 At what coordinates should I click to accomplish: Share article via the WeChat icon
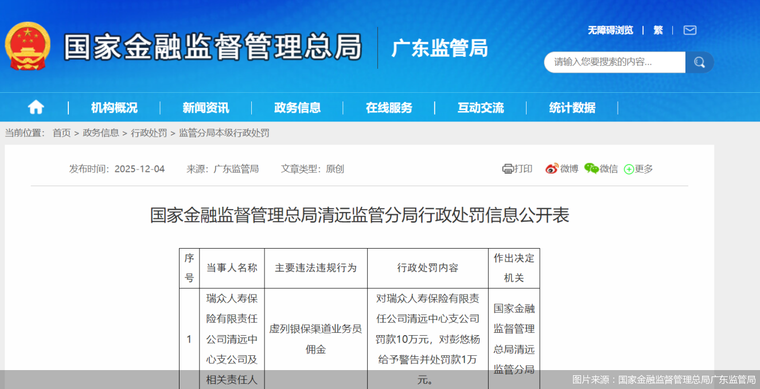coord(593,168)
